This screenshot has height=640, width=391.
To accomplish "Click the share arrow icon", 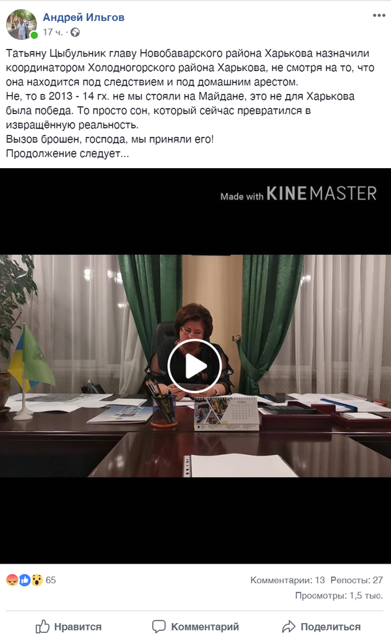I will [x=289, y=626].
